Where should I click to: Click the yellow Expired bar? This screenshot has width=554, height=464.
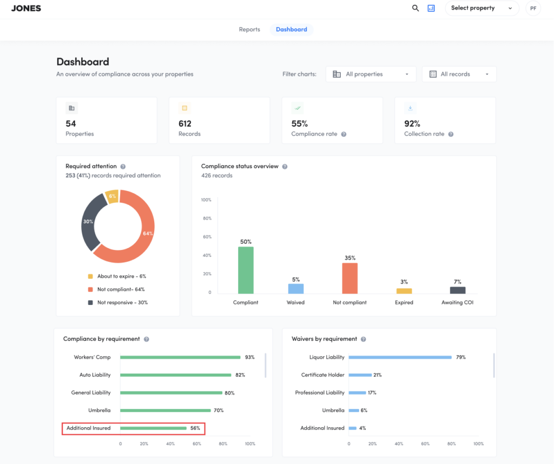point(404,291)
